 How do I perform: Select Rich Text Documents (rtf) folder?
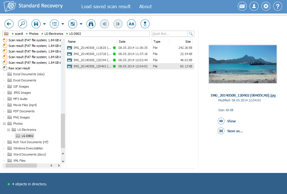click(31, 142)
